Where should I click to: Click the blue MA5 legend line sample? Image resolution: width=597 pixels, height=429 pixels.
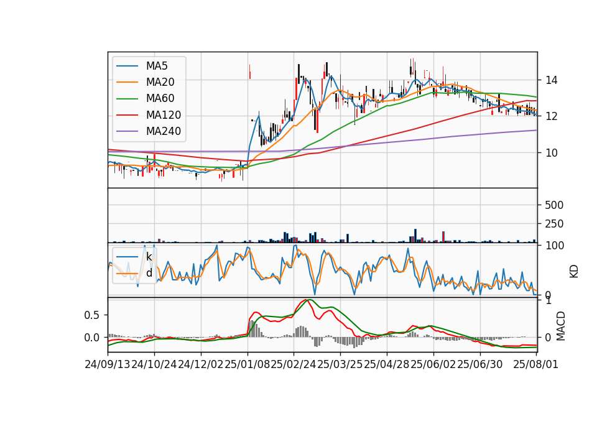(127, 66)
